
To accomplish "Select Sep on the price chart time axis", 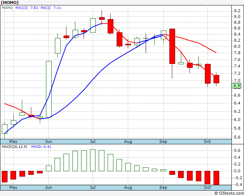I will (x=163, y=142).
